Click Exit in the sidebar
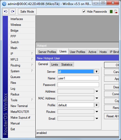 22,129
